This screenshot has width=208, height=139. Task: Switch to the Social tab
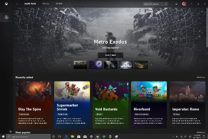pos(45,4)
